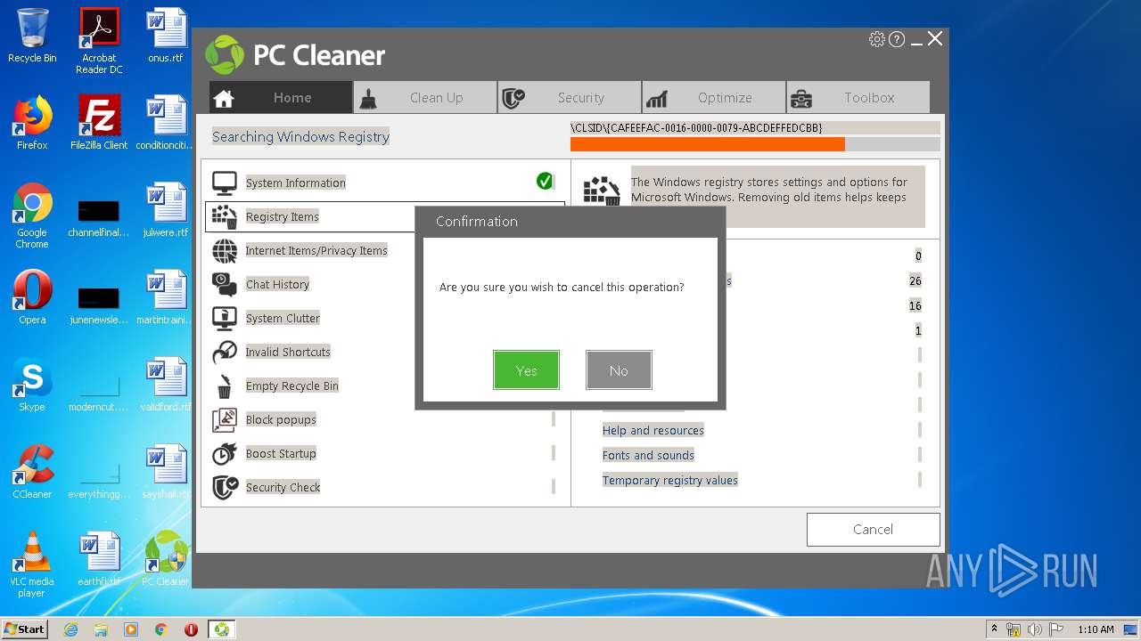Confirm cancellation with the Yes button

[526, 369]
